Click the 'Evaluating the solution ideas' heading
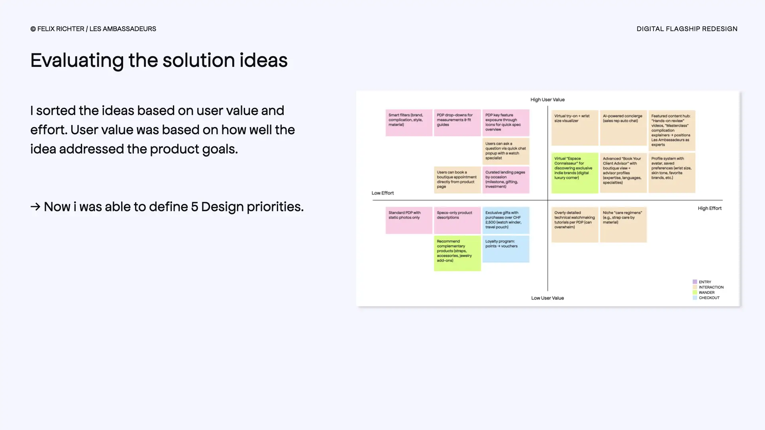The image size is (765, 430). click(x=159, y=61)
